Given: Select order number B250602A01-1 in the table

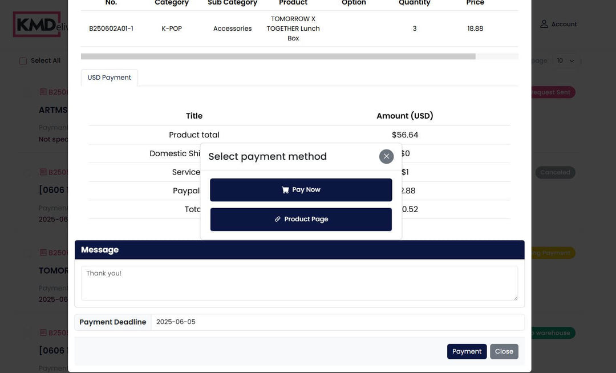Looking at the screenshot, I should [111, 29].
